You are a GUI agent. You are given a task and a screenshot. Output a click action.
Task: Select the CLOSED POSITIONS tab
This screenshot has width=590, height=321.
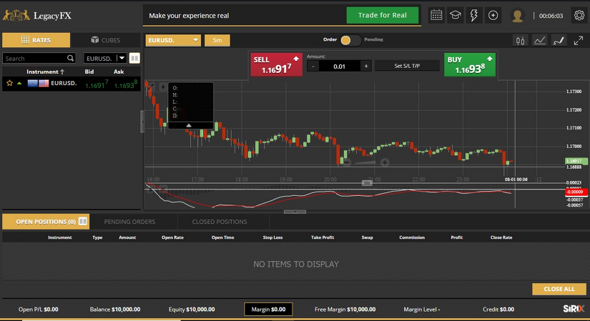tap(220, 222)
